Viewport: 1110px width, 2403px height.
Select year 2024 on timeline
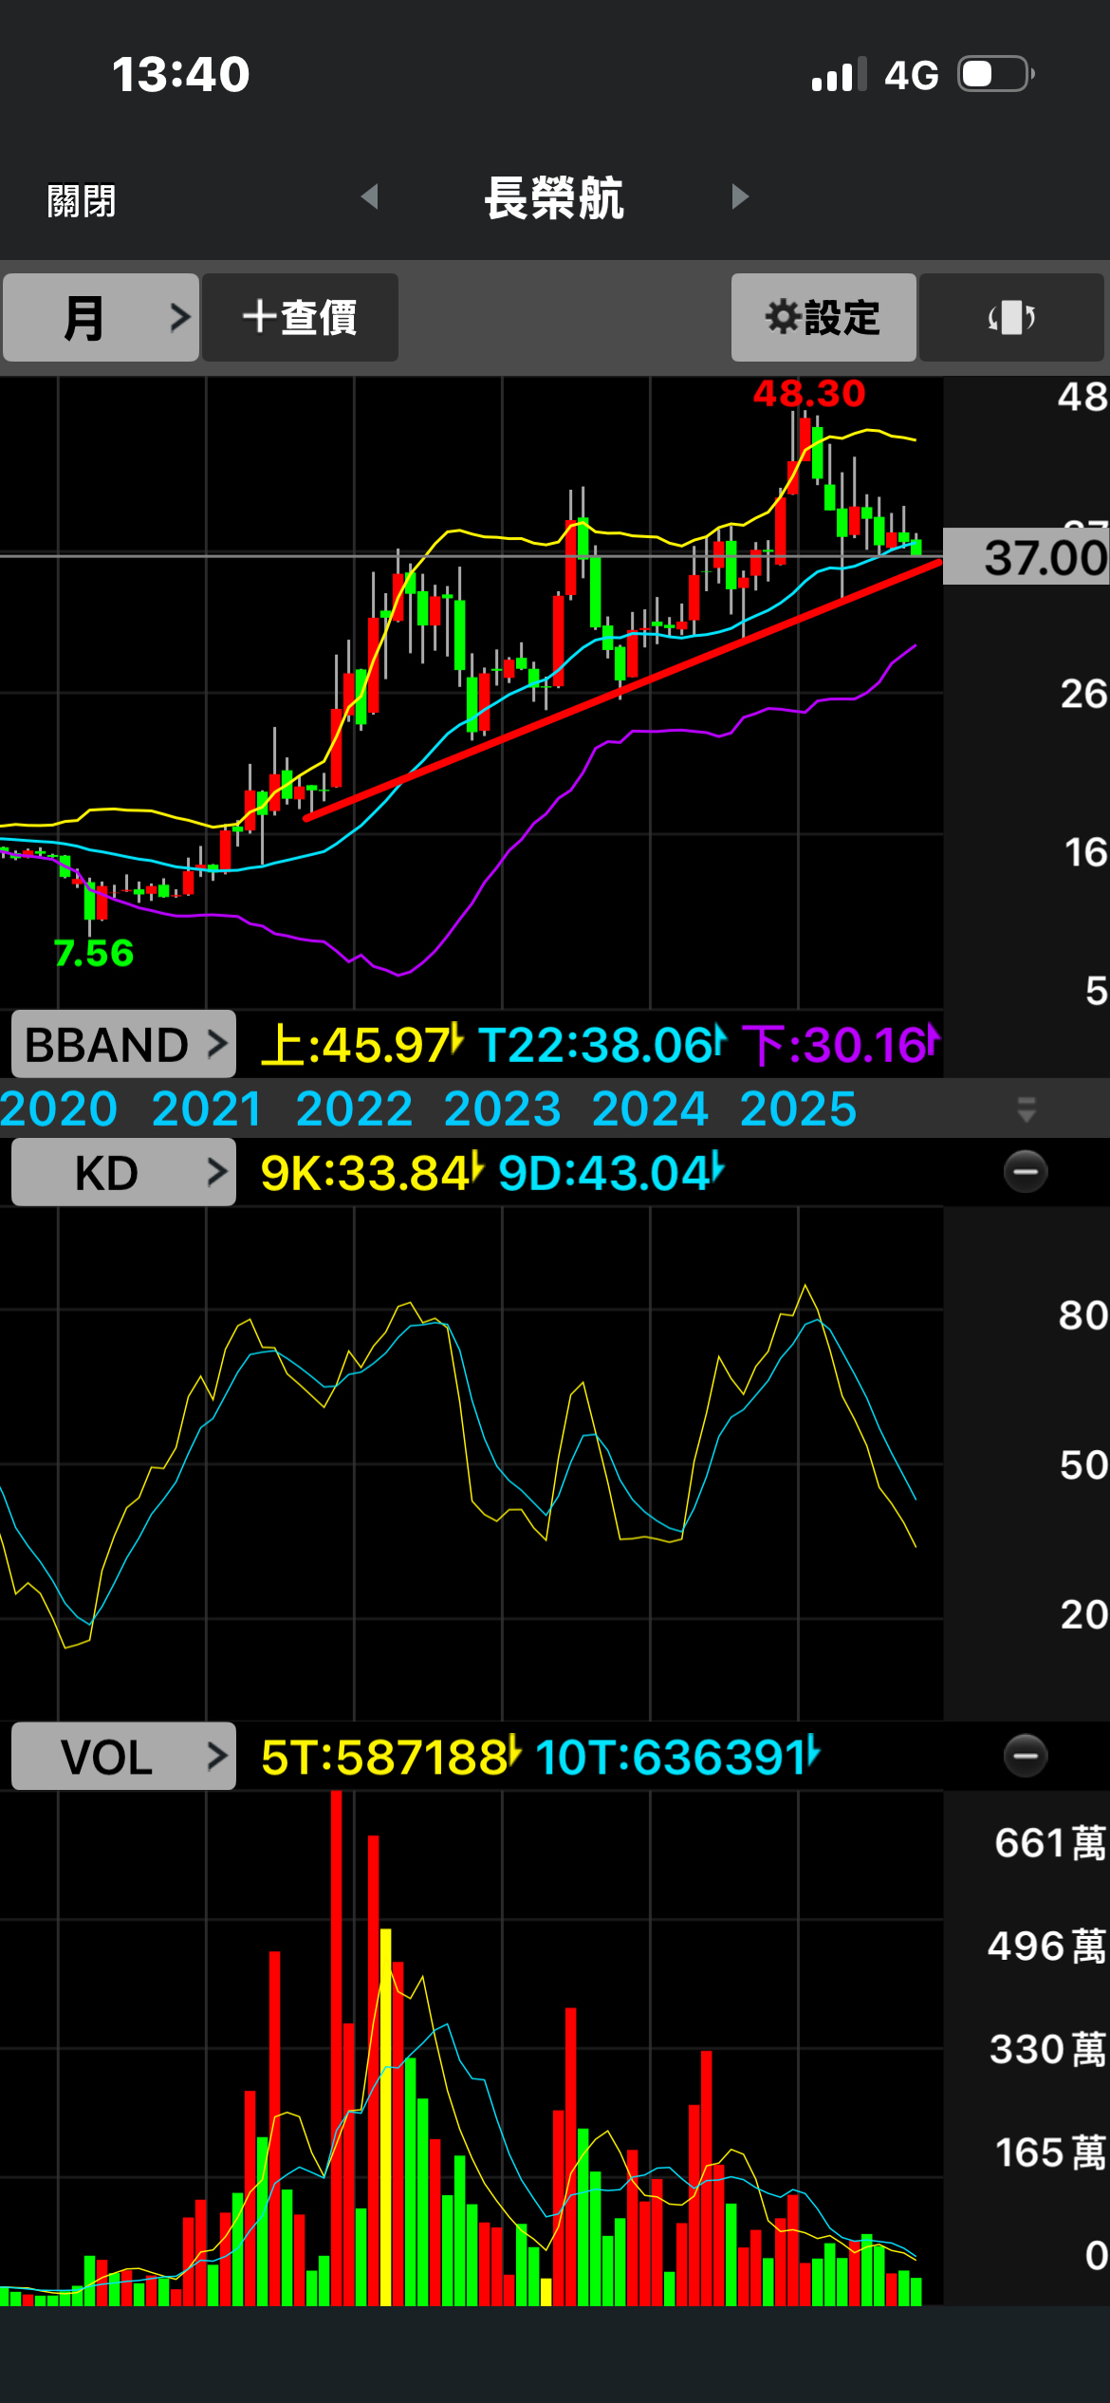point(651,1108)
